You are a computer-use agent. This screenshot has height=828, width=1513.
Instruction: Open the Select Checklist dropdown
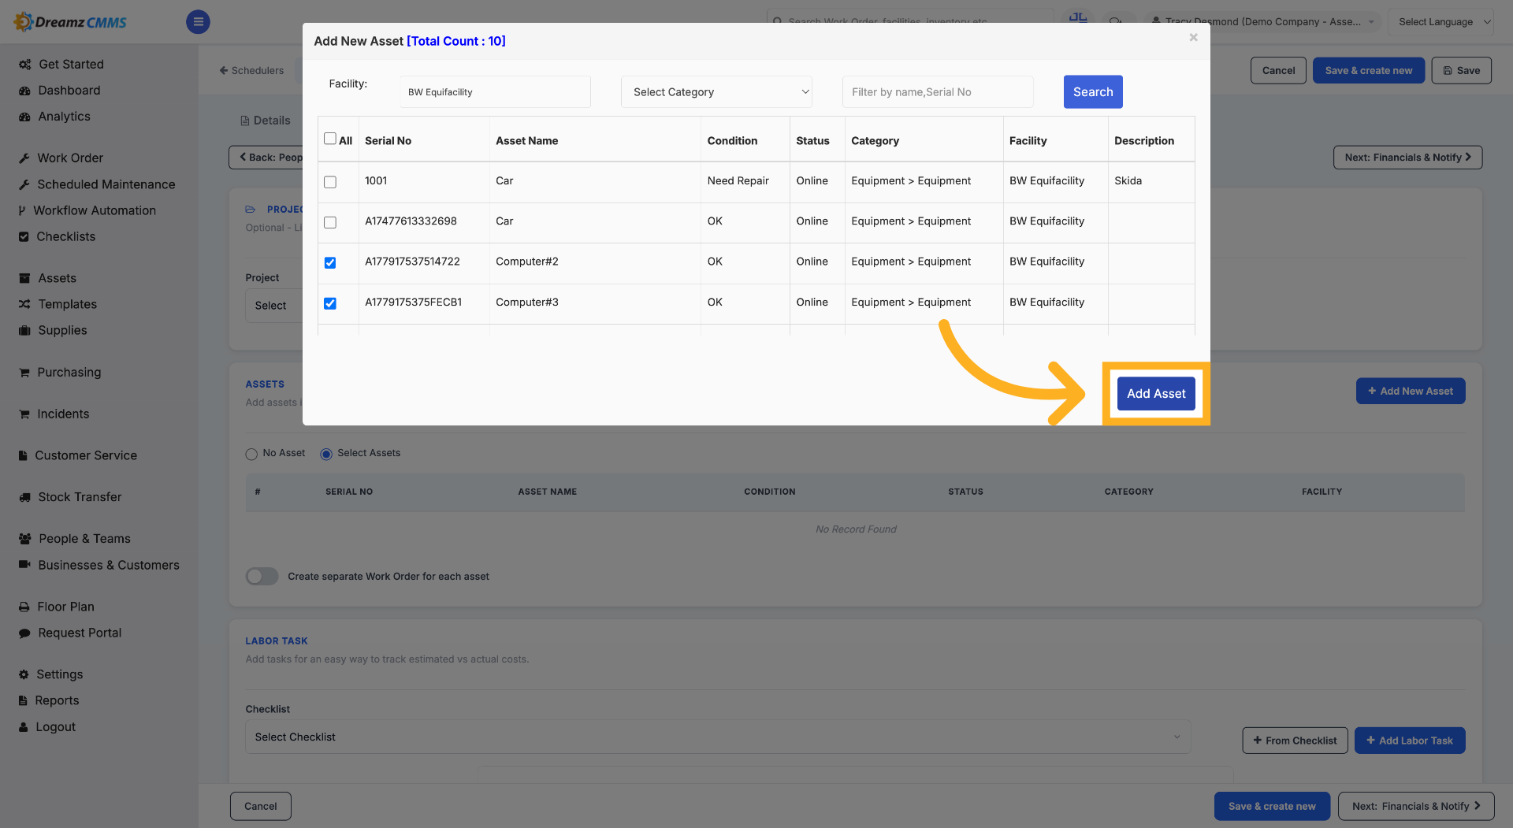pyautogui.click(x=717, y=737)
